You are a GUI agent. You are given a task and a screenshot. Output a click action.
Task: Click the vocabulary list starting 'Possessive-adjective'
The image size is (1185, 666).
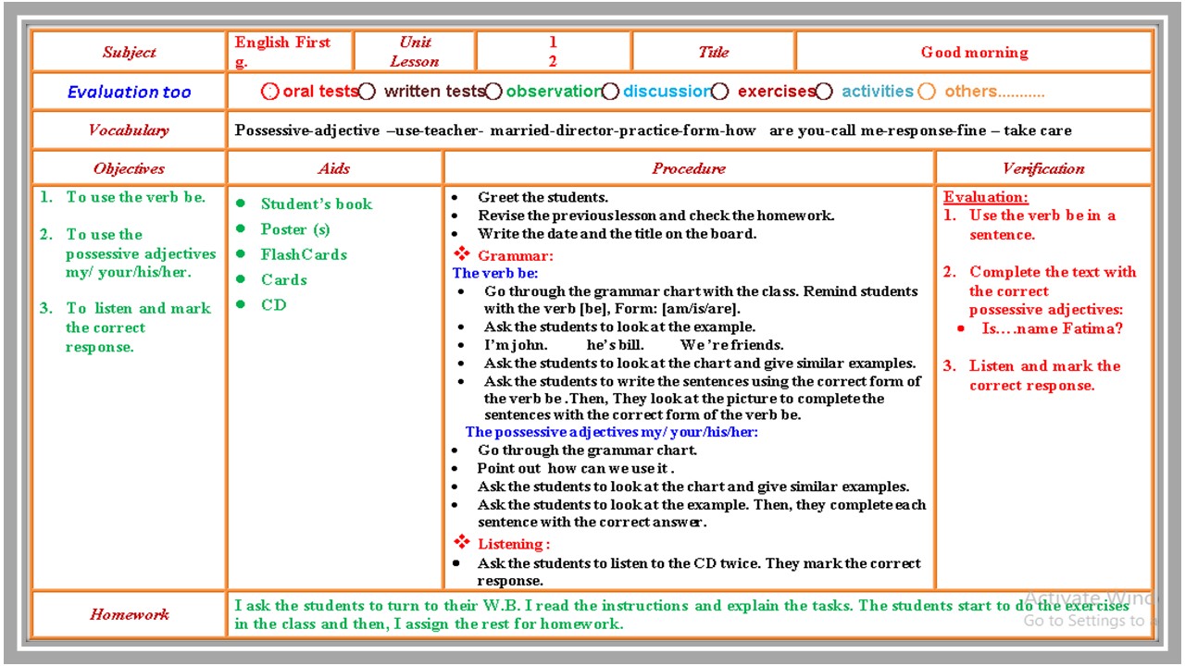click(653, 130)
